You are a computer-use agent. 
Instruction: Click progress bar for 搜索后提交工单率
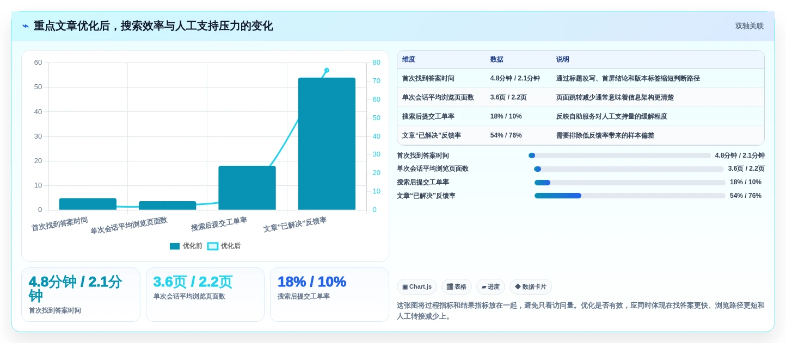tap(630, 183)
